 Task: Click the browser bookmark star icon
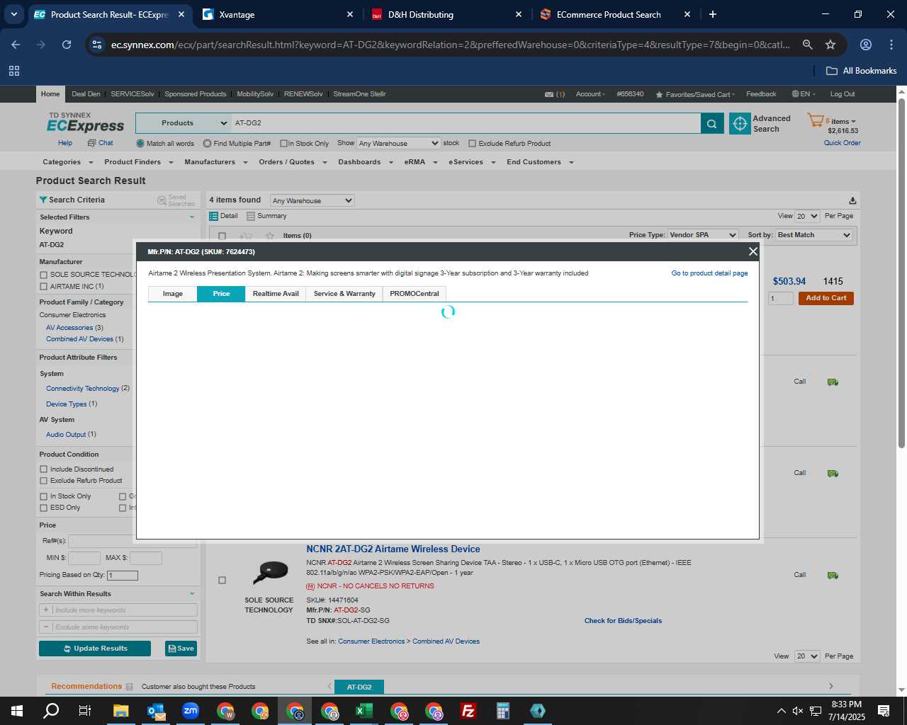pyautogui.click(x=830, y=45)
